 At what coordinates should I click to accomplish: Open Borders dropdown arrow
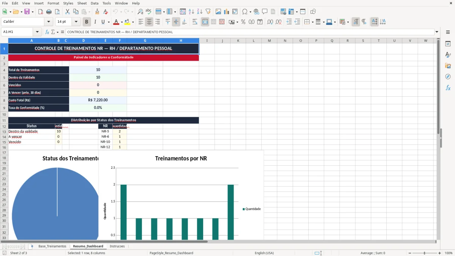(x=312, y=22)
